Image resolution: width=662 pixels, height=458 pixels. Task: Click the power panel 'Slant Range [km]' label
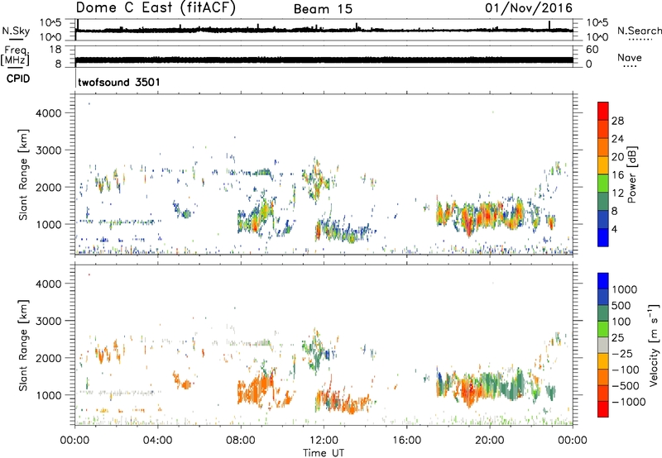[x=23, y=174]
